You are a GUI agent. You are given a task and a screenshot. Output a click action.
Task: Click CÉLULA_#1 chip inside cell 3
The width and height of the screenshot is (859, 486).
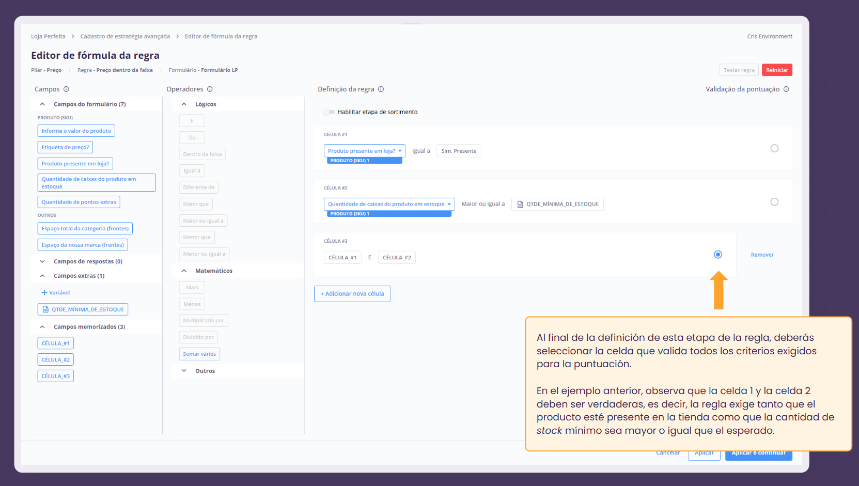click(x=342, y=257)
